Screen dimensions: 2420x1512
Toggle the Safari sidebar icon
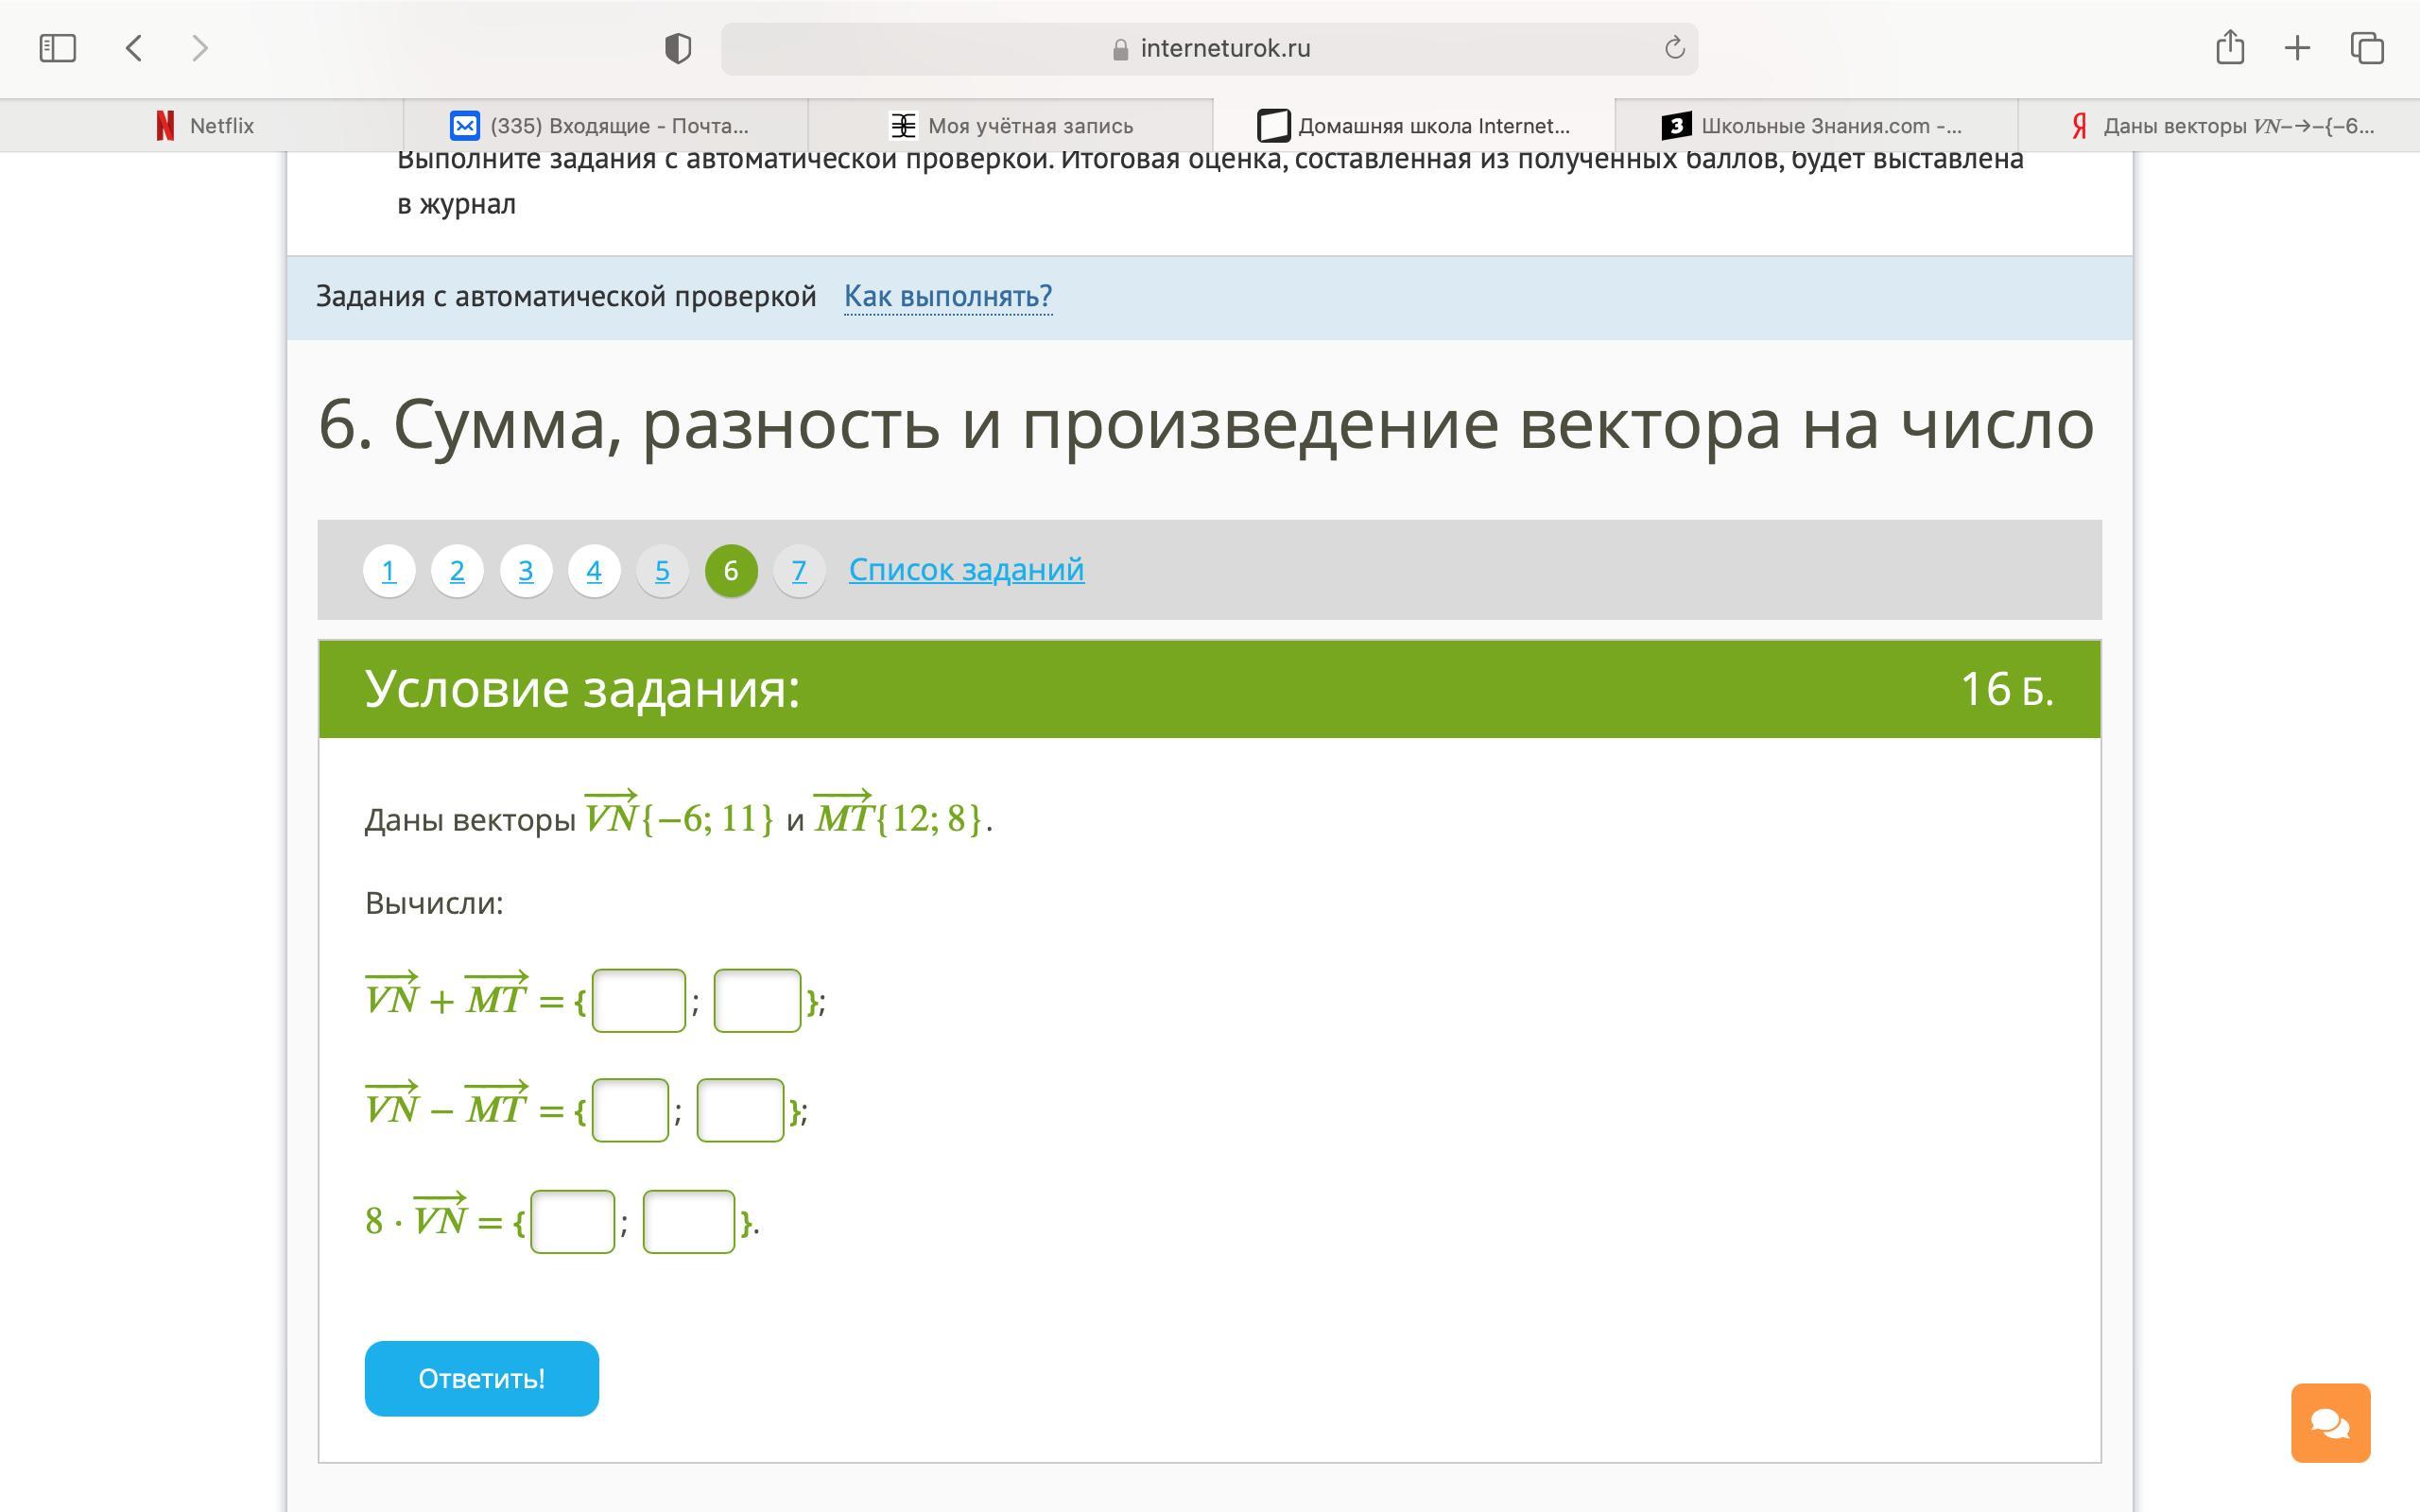(57, 48)
